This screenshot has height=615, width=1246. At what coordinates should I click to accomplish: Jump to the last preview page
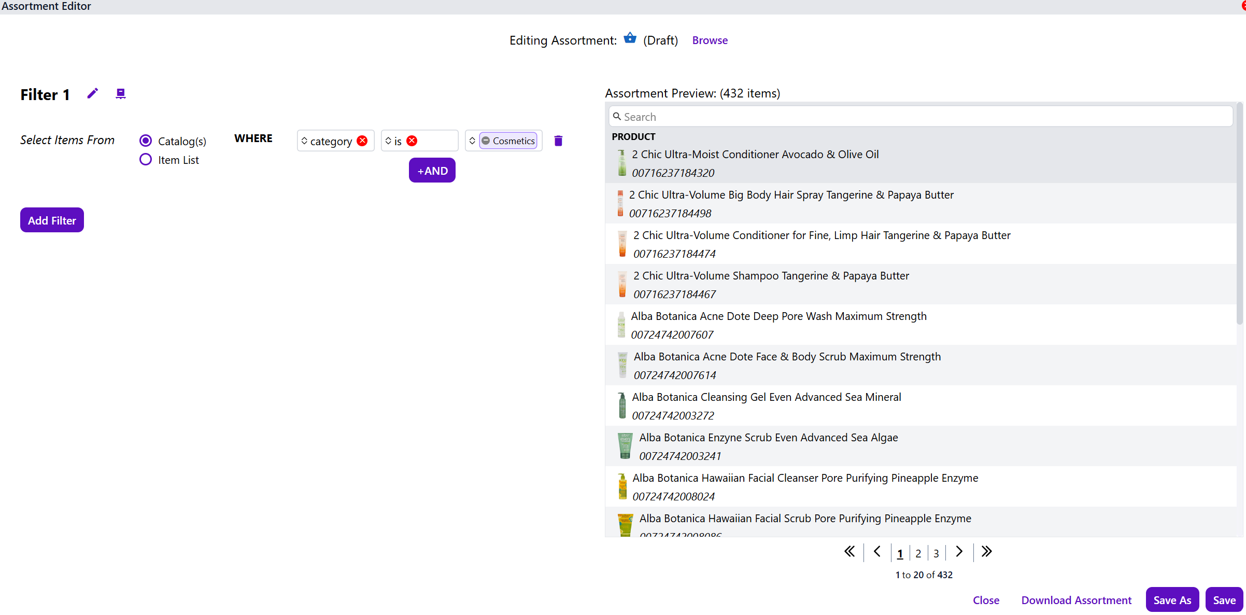click(986, 551)
